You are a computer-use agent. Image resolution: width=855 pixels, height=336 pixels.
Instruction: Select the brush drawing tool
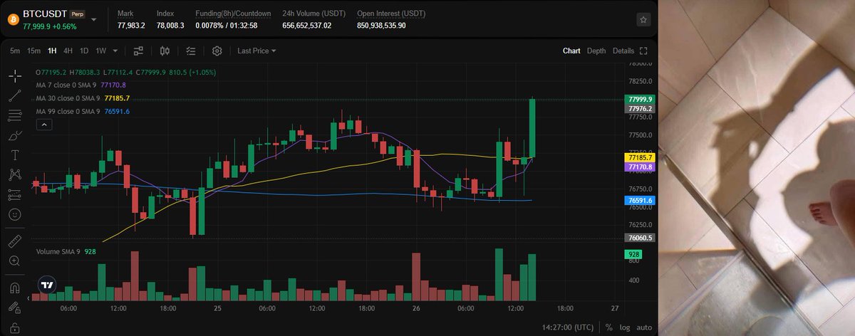pos(14,135)
